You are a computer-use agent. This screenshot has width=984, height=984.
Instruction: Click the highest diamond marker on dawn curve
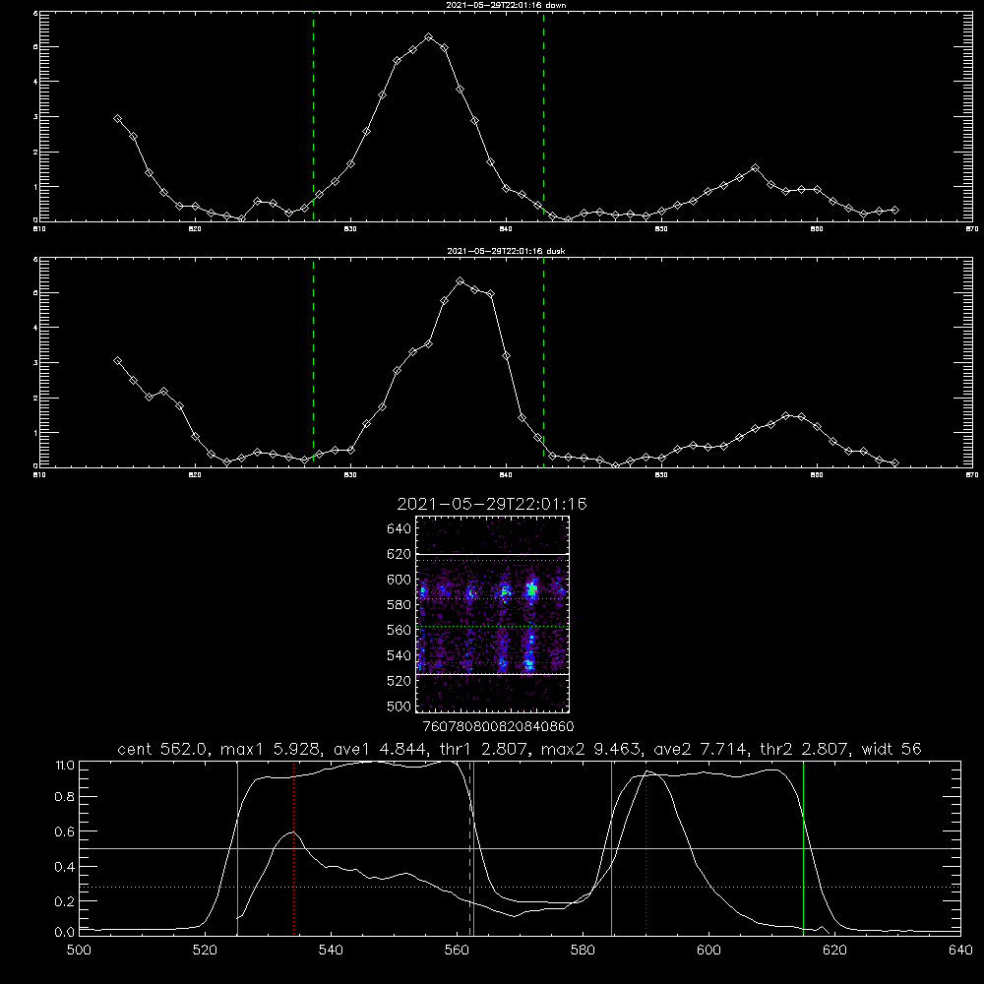(429, 37)
